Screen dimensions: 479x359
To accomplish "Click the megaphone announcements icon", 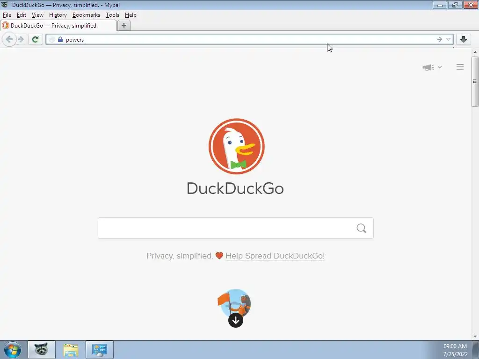I will [x=428, y=67].
